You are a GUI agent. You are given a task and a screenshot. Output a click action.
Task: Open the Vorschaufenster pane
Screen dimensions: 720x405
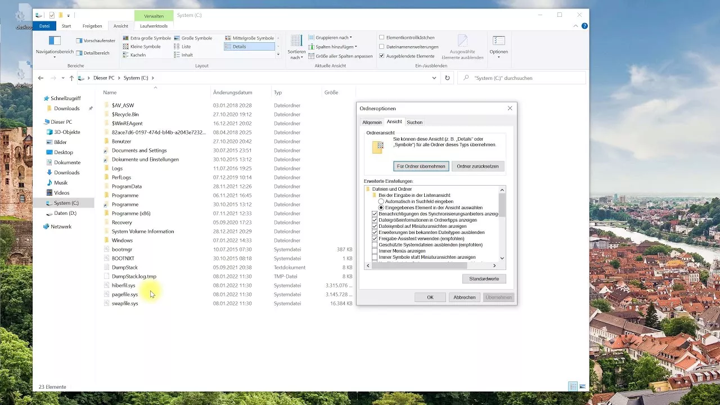coord(94,40)
